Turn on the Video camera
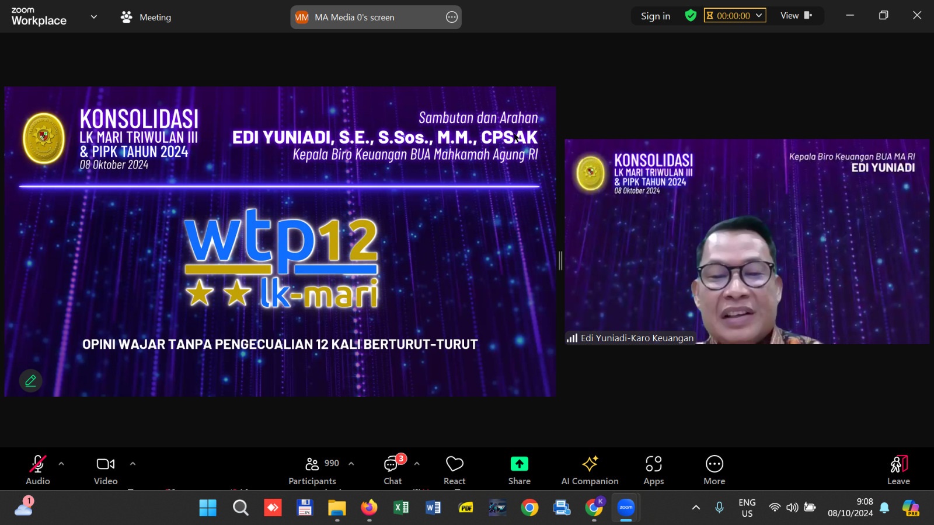The height and width of the screenshot is (525, 934). coord(106,470)
